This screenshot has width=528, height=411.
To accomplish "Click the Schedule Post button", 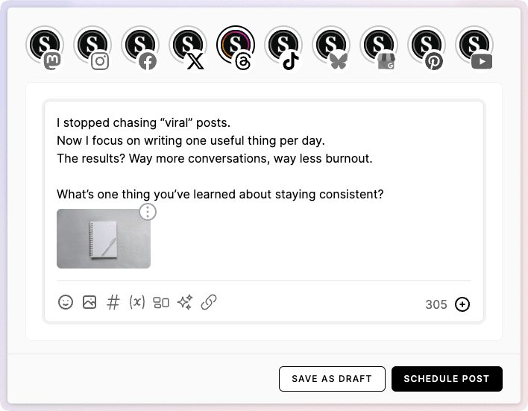I will click(x=447, y=379).
